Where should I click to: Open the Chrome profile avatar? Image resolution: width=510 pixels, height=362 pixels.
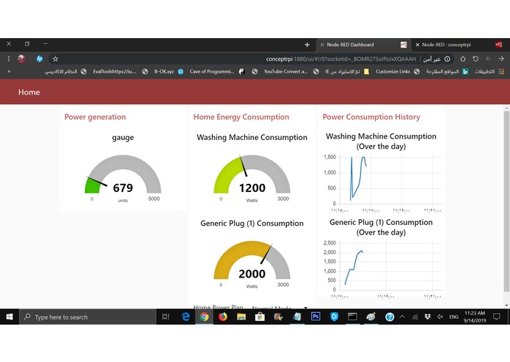coord(21,59)
